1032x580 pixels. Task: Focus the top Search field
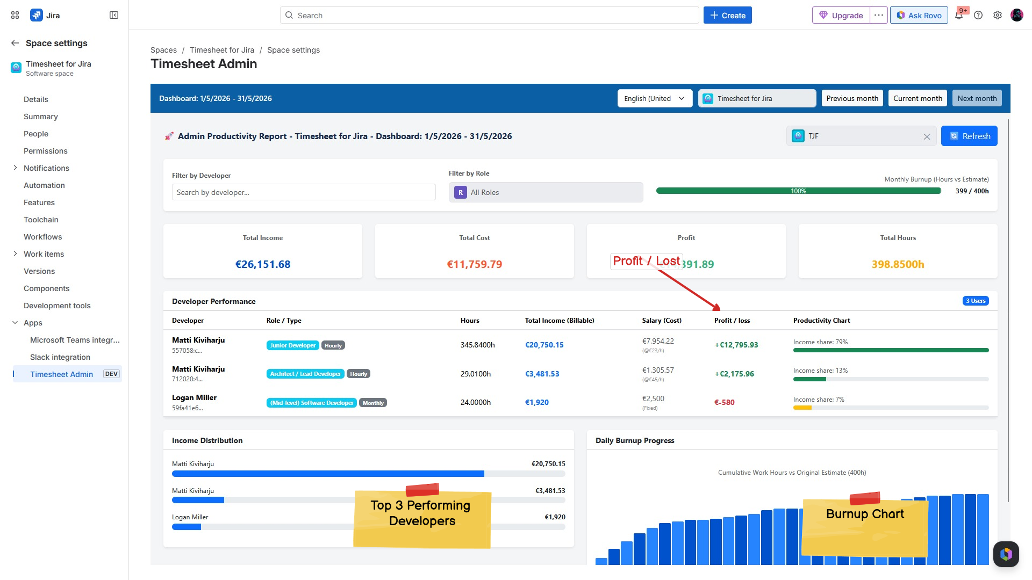point(489,15)
